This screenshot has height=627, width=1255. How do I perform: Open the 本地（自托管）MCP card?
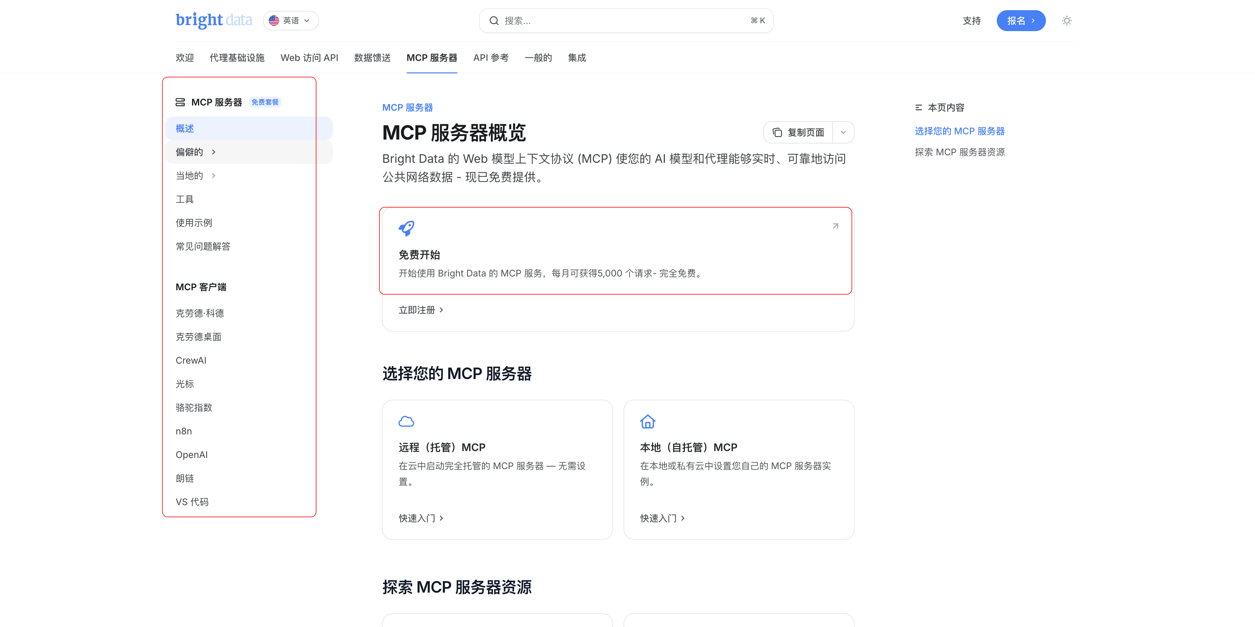coord(739,470)
